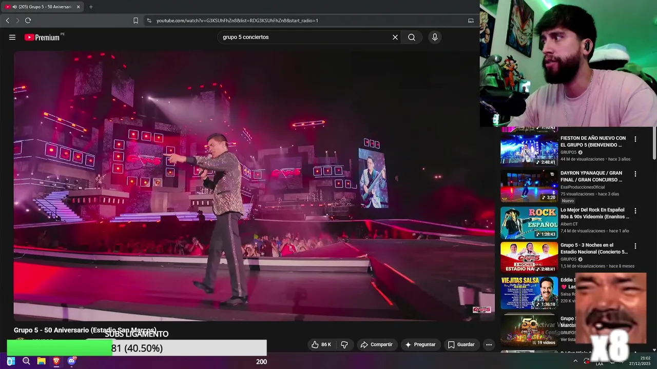Open Windows Start button on the taskbar
657x369 pixels.
pos(11,361)
